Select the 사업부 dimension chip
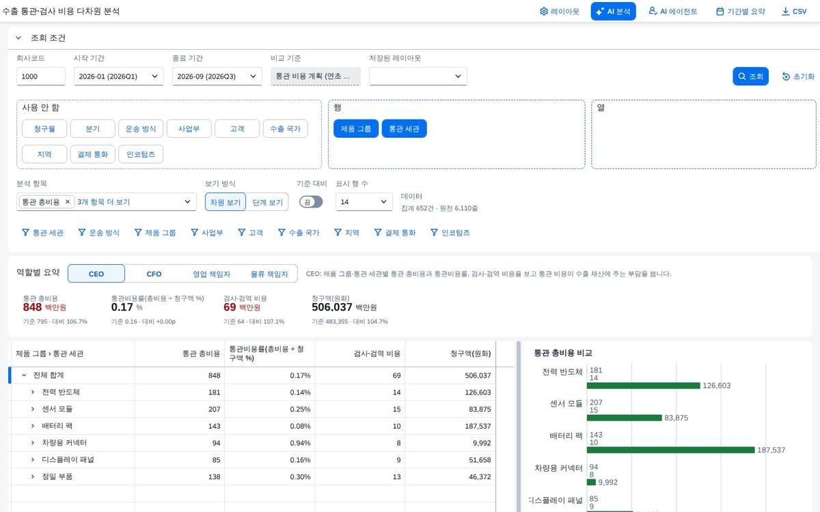This screenshot has height=512, width=820. tap(189, 128)
